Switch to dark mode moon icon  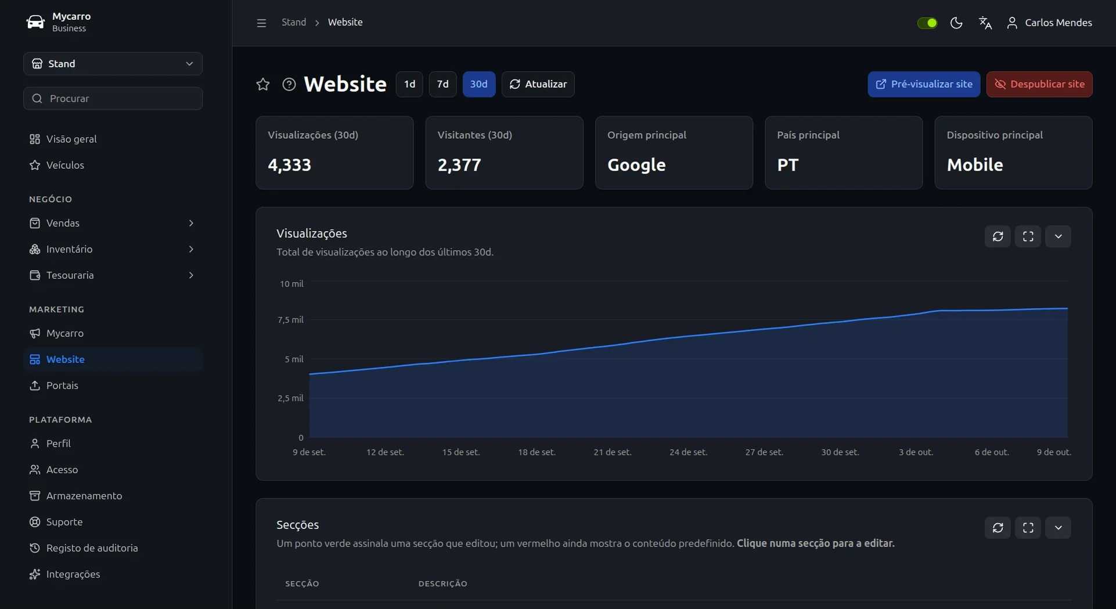point(956,23)
